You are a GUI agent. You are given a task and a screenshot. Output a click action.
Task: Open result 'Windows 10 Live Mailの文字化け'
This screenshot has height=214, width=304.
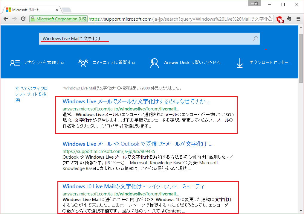[133, 186]
